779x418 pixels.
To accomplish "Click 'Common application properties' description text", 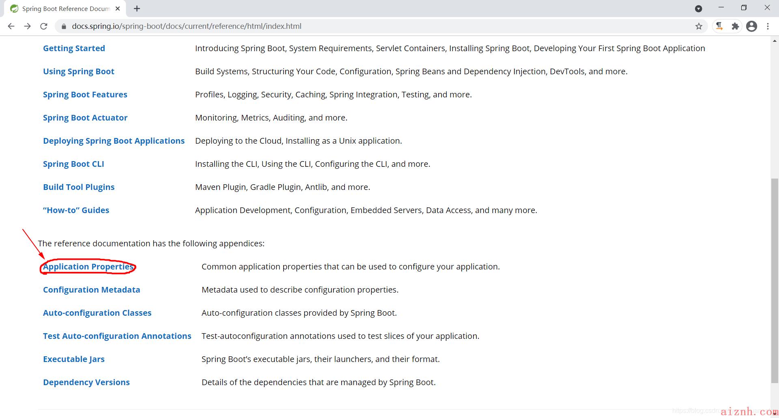I will pyautogui.click(x=351, y=267).
